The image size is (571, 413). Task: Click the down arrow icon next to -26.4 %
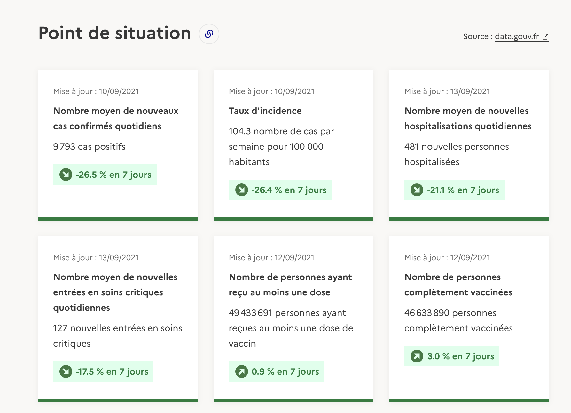click(x=242, y=190)
